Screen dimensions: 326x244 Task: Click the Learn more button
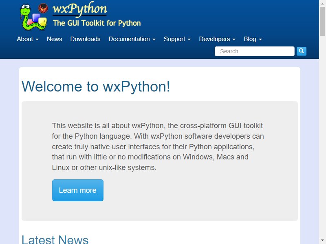78,190
